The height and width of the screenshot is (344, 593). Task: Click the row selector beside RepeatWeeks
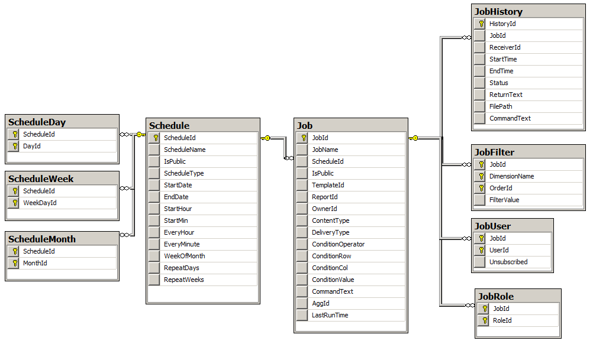tap(154, 280)
